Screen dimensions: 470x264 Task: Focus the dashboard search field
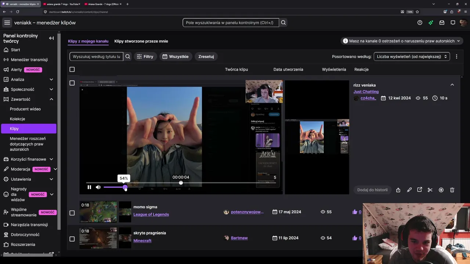(x=231, y=23)
